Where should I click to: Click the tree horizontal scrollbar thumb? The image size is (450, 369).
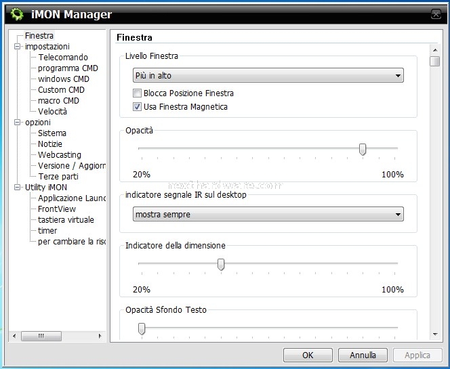pyautogui.click(x=41, y=336)
